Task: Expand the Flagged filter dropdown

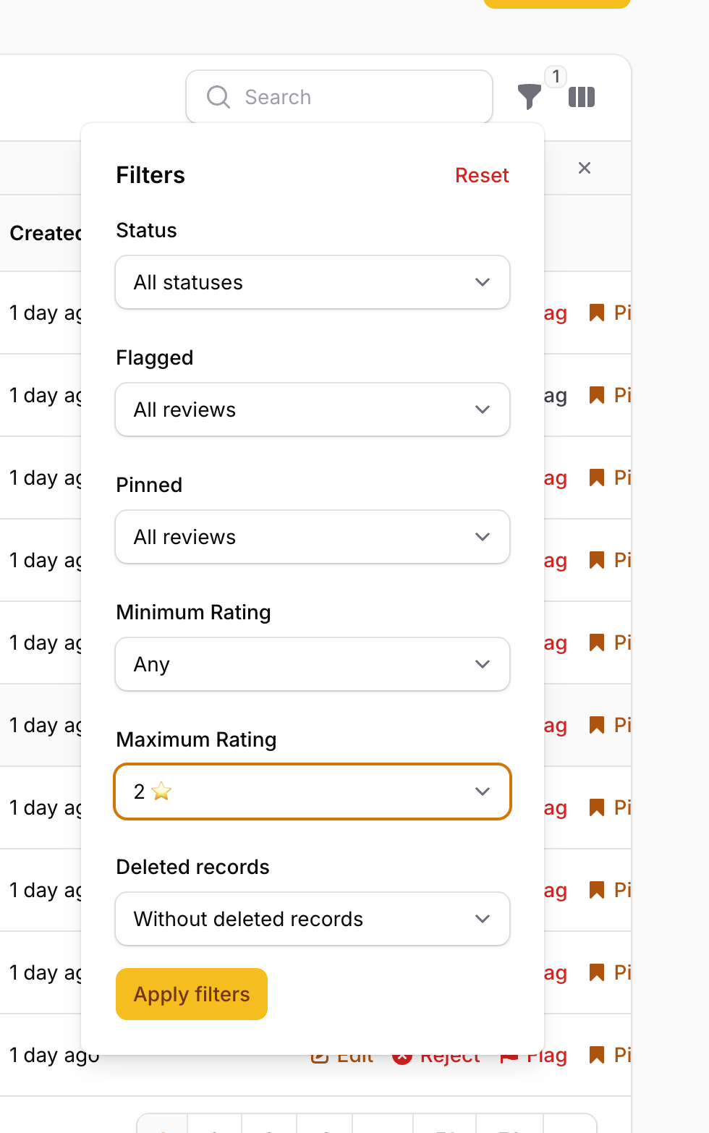Action: (x=313, y=410)
